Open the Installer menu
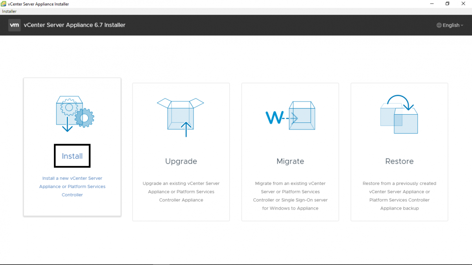Viewport: 472px width, 265px height. 9,11
